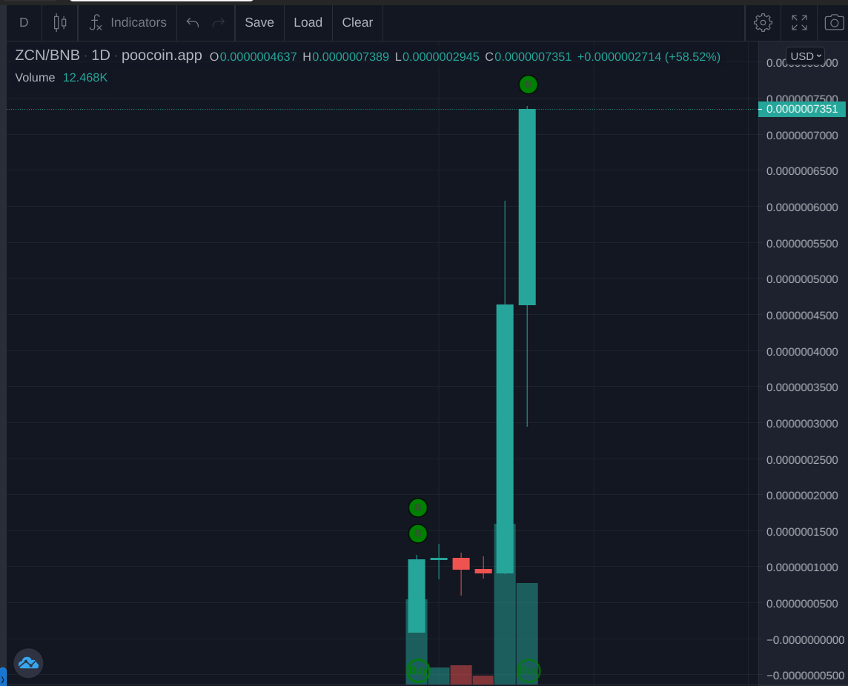Clear the chart drawings

[x=357, y=22]
